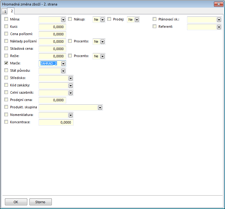Image resolution: width=225 pixels, height=209 pixels.
Task: Tick the Plánovací sk. checkbox
Action: click(154, 19)
